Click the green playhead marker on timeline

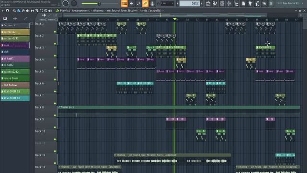(x=175, y=19)
